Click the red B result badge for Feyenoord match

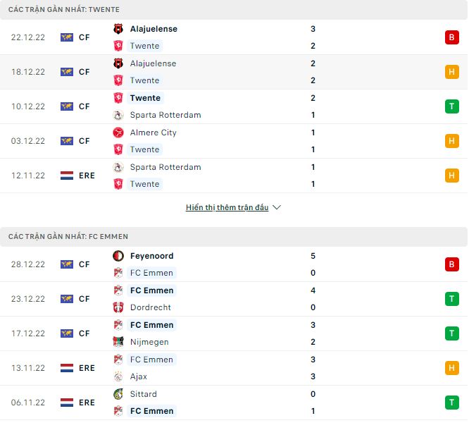(x=451, y=264)
